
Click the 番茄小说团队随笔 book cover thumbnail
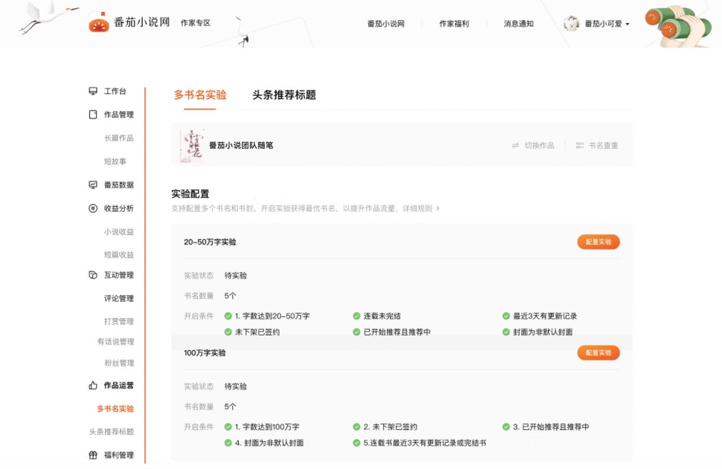[x=192, y=146]
